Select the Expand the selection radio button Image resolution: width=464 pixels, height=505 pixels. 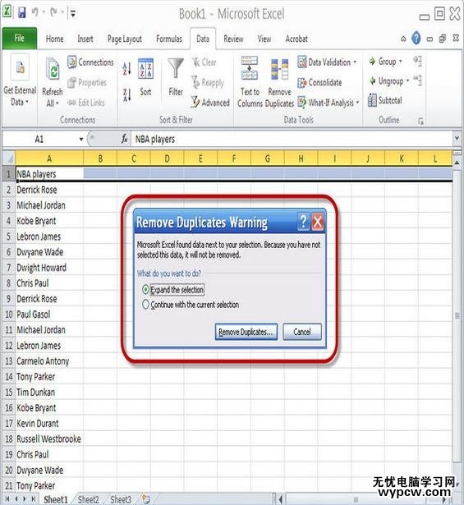tap(145, 289)
